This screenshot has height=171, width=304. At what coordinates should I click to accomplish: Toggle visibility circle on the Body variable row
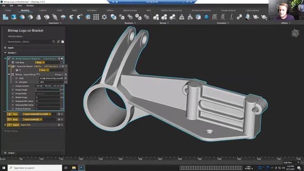pos(62,119)
